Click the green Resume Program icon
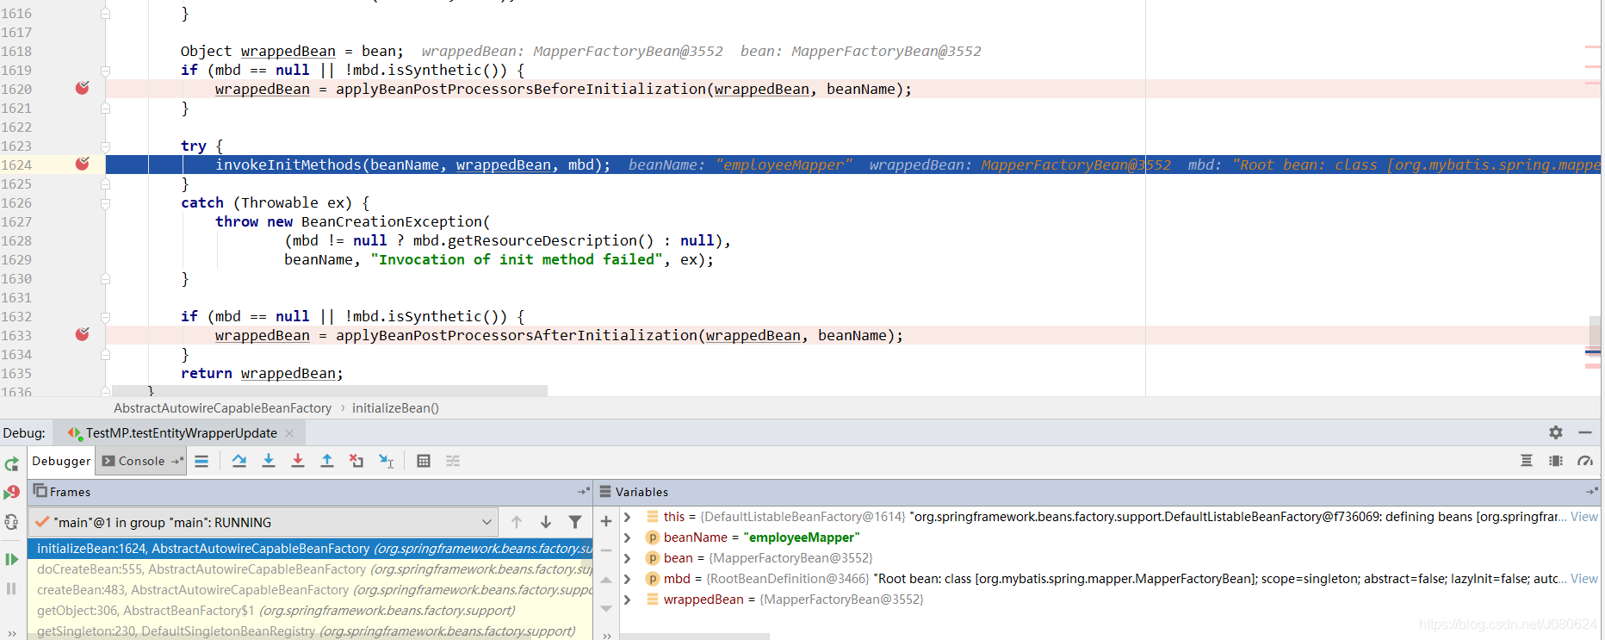The height and width of the screenshot is (640, 1605). coord(11,559)
